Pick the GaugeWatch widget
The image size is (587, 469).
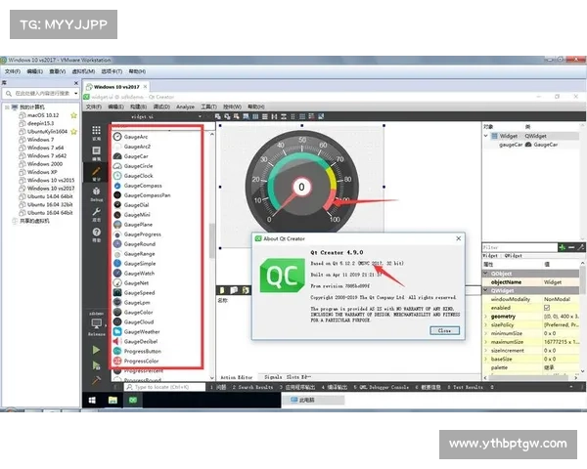139,274
